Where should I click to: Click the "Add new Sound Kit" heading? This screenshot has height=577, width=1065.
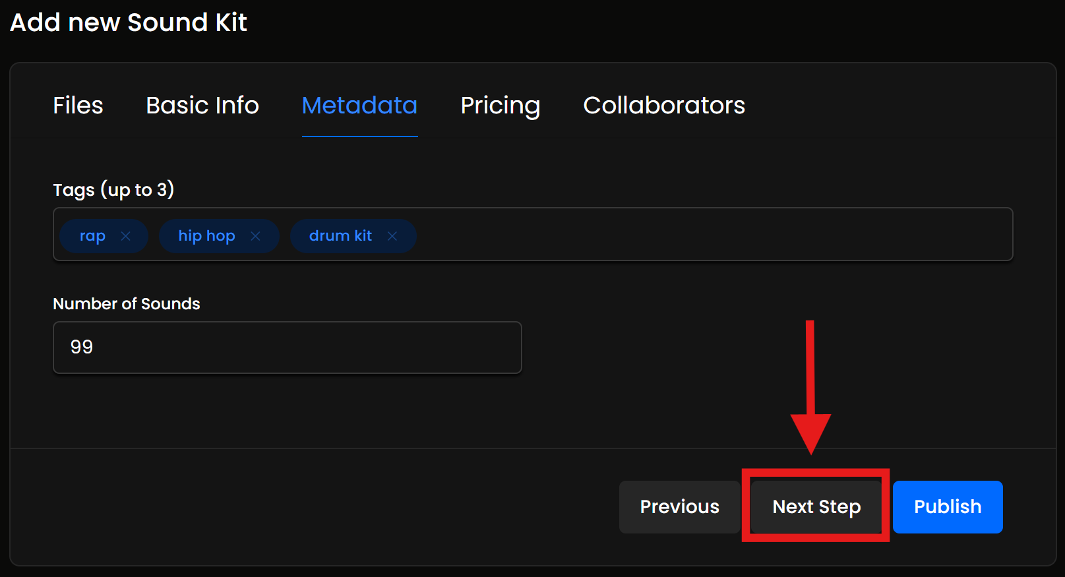pos(129,22)
